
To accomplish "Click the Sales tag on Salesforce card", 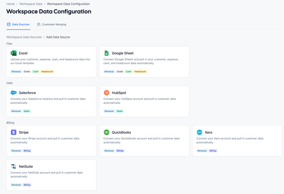I will 27,111.
